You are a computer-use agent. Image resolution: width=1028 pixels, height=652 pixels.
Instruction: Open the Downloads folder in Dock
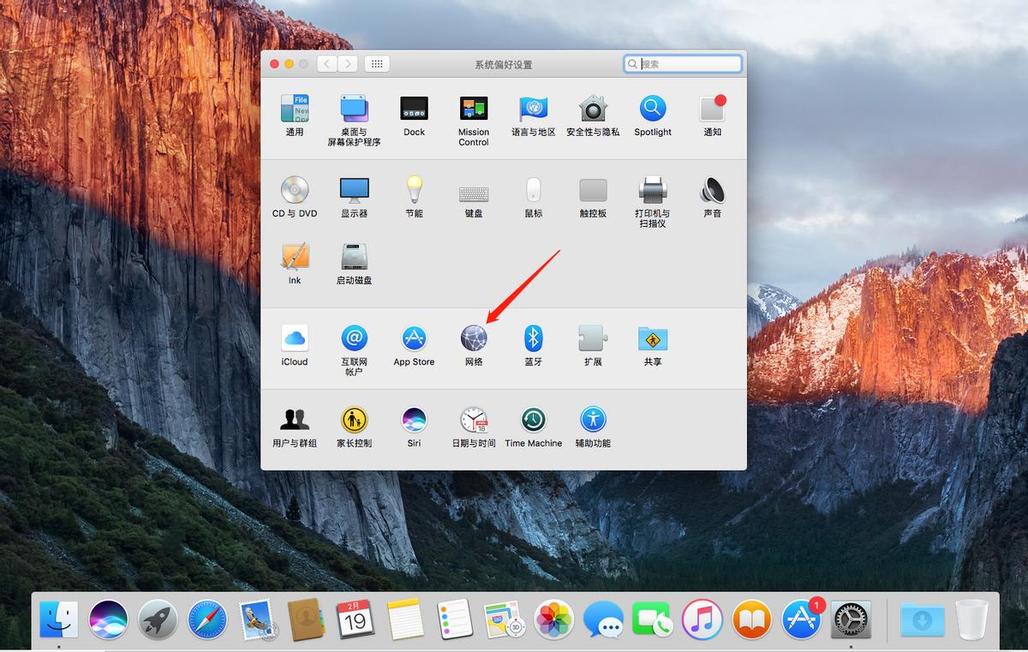pyautogui.click(x=922, y=619)
